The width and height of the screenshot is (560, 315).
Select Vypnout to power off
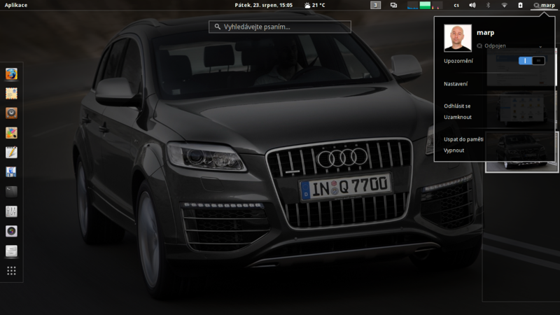454,150
